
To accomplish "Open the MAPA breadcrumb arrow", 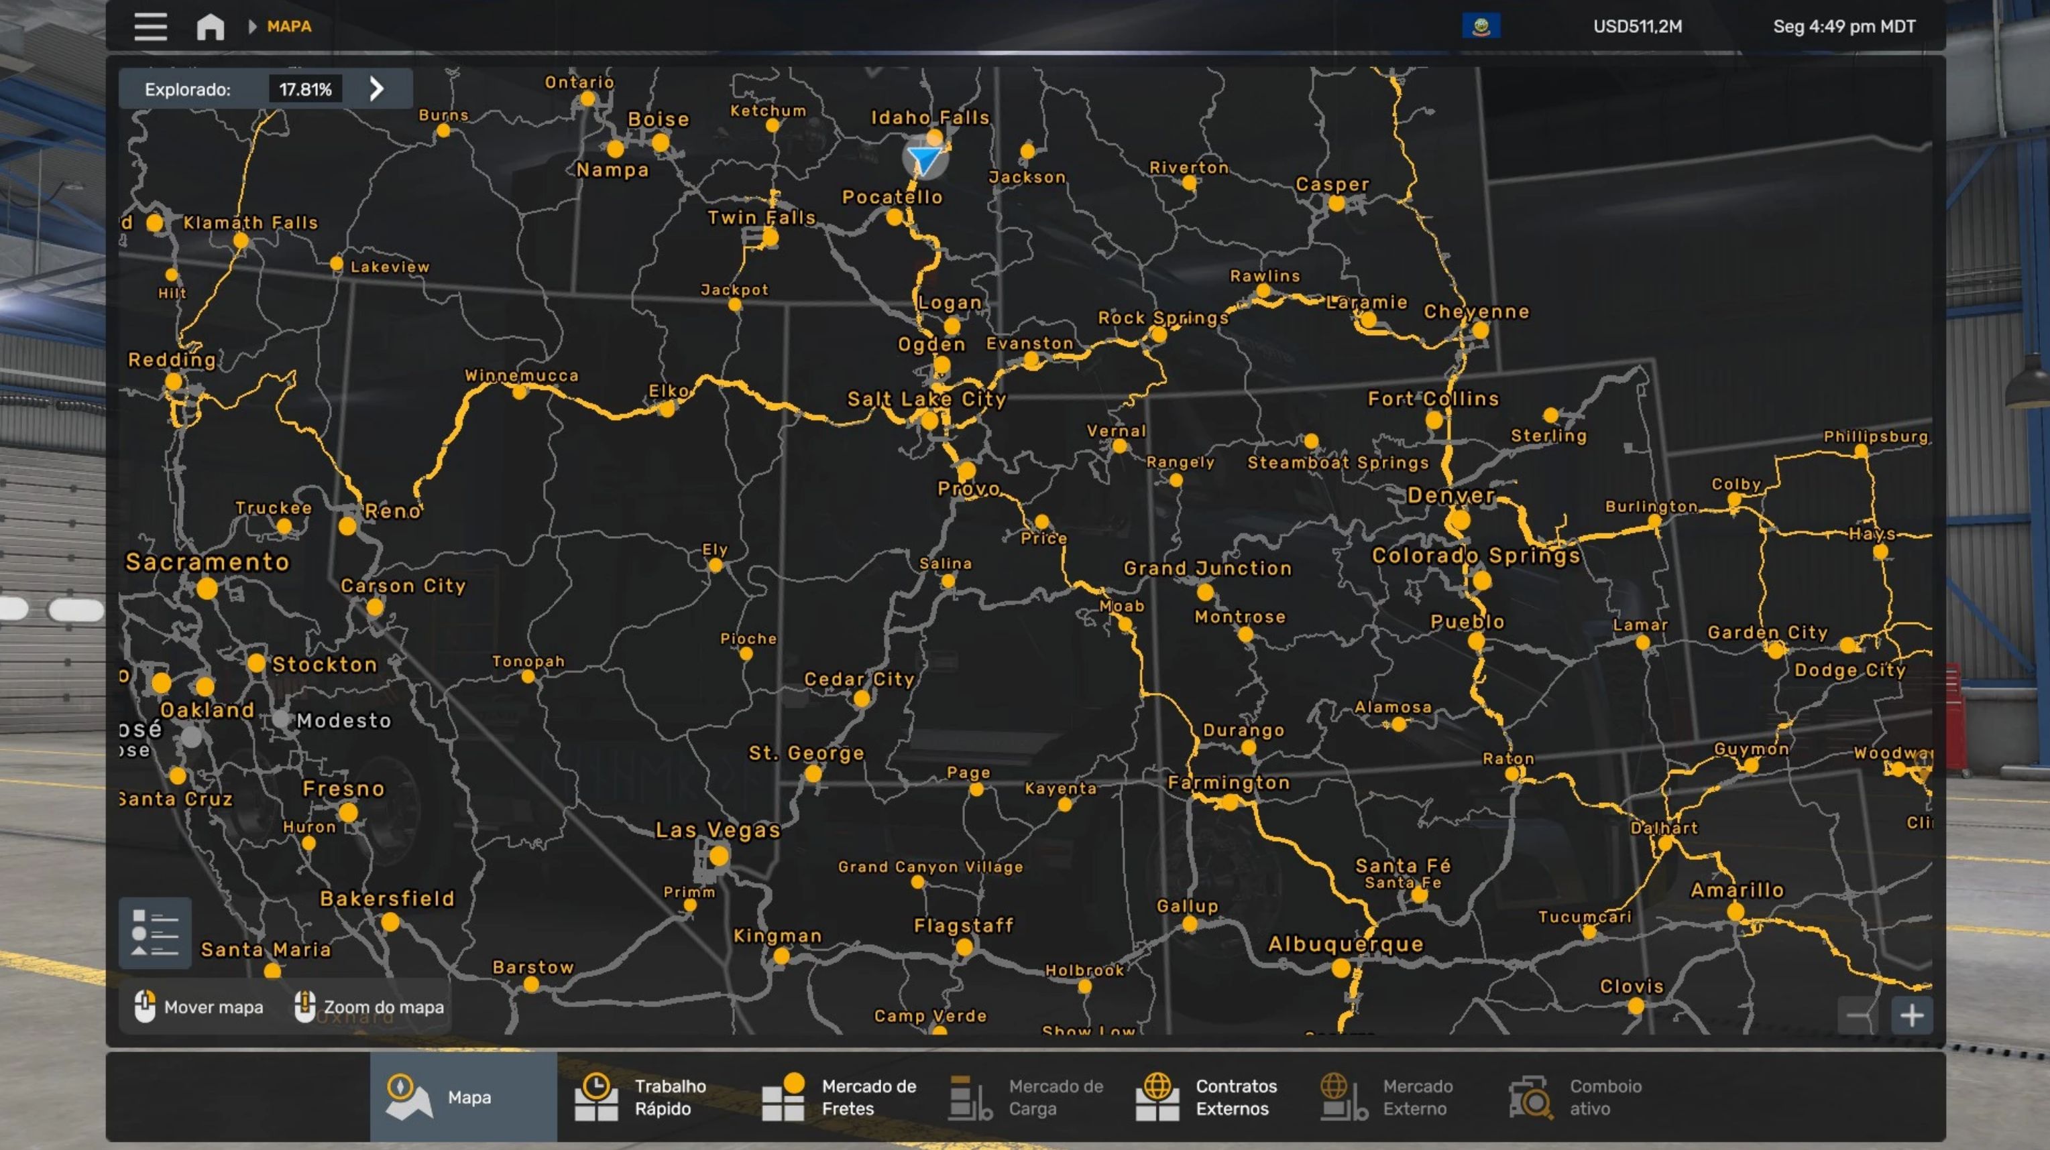I will [x=252, y=26].
